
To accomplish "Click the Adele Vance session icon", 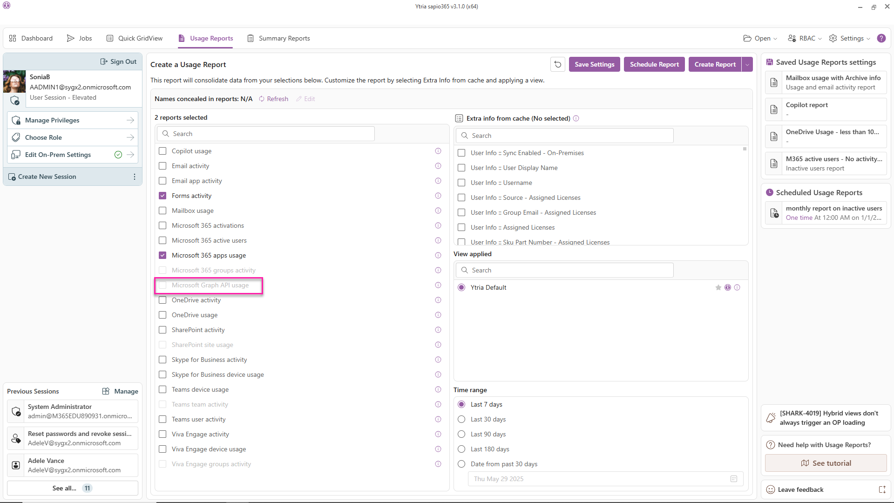I will point(16,465).
